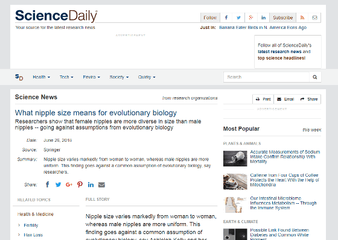Follow ScienceDaily on Google Plus in header
The height and width of the screenshot is (240, 338).
click(x=250, y=17)
